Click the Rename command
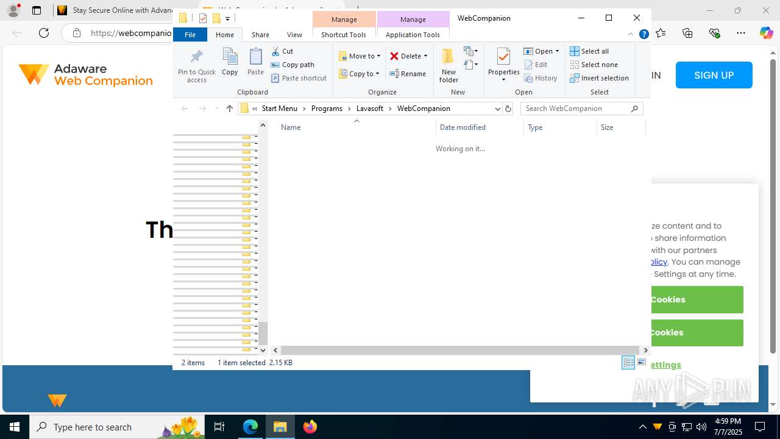This screenshot has height=439, width=780. [x=408, y=74]
